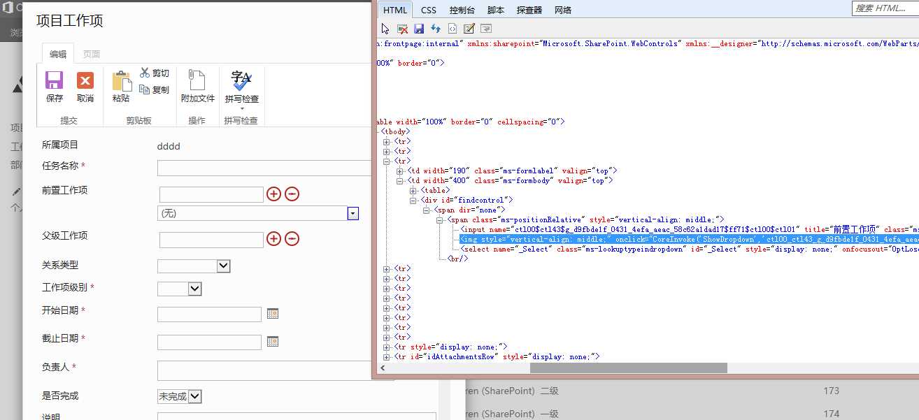Switch to the 页面 ribbon tab
919x420 pixels.
[92, 54]
